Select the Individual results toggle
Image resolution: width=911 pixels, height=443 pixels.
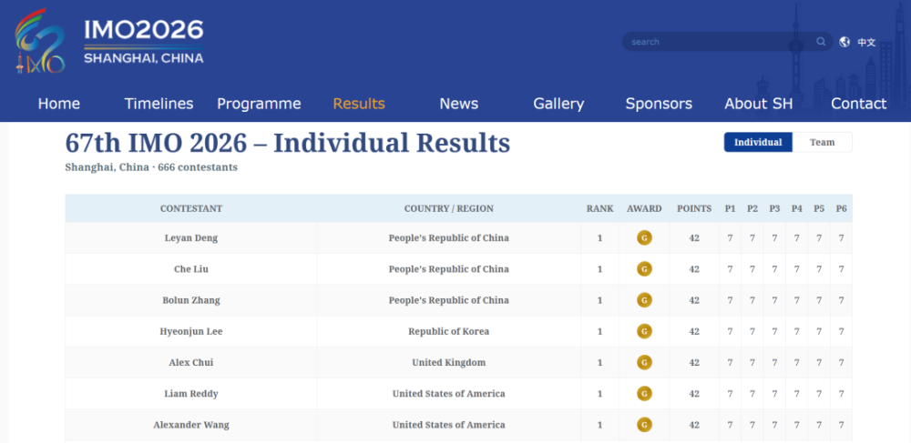coord(758,142)
